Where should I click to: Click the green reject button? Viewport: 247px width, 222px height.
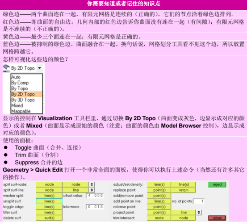pyautogui.click(x=217, y=184)
